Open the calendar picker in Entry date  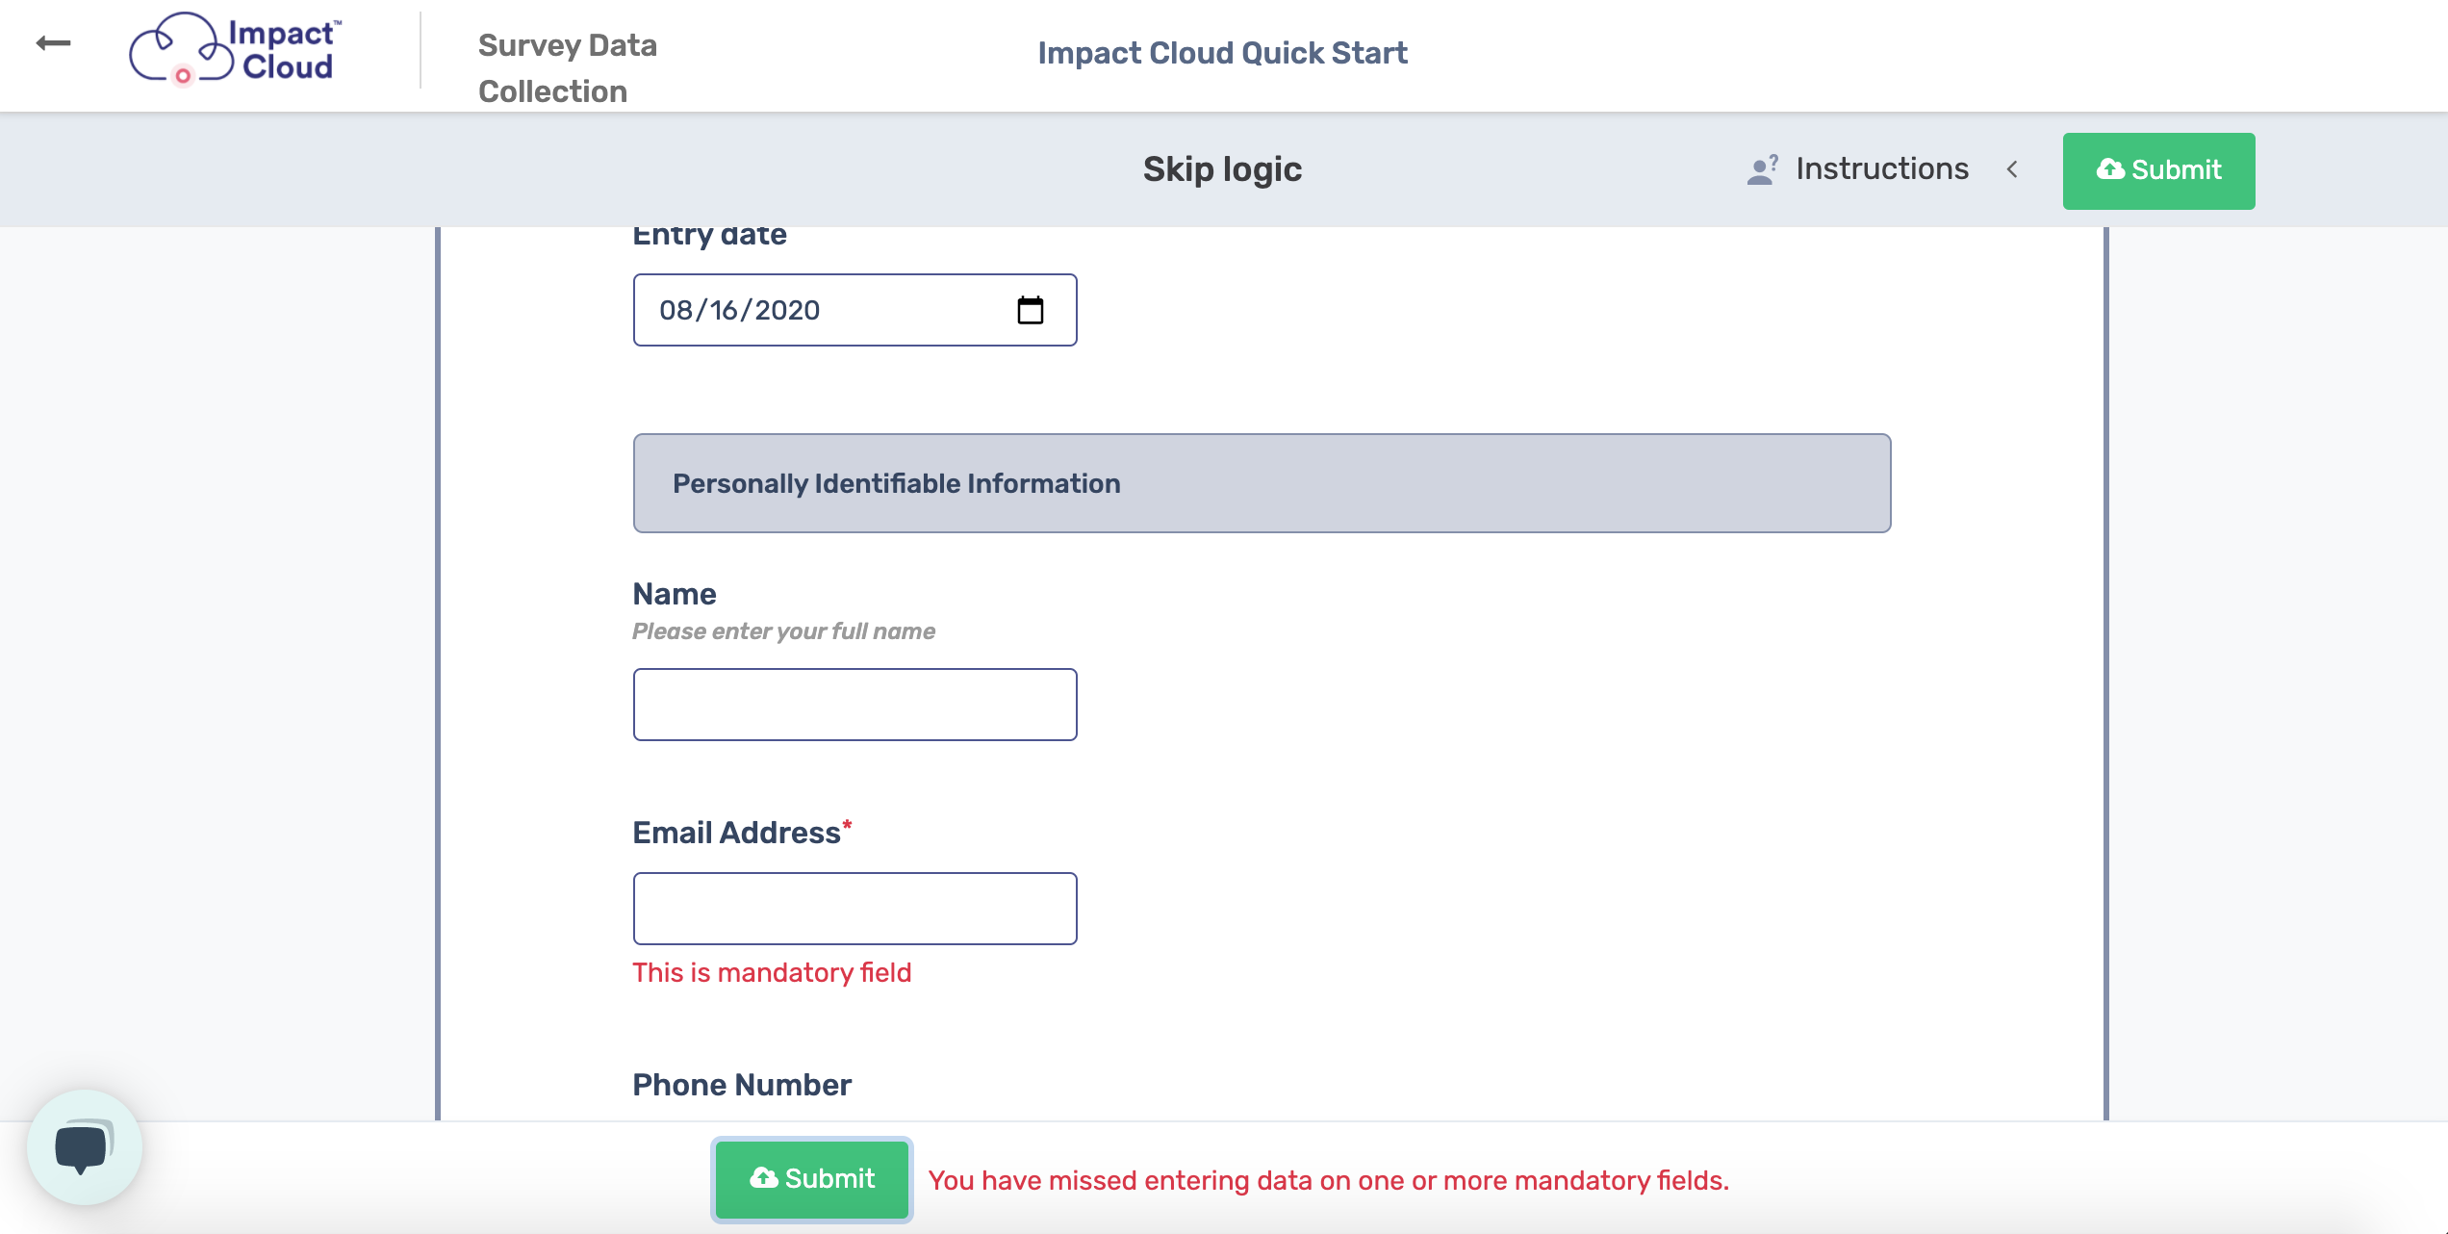coord(1030,310)
